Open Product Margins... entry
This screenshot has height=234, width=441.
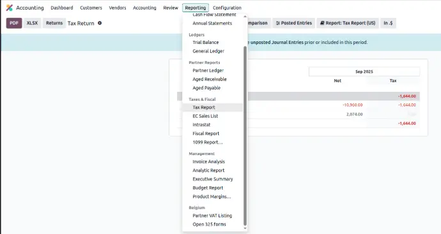tap(212, 196)
